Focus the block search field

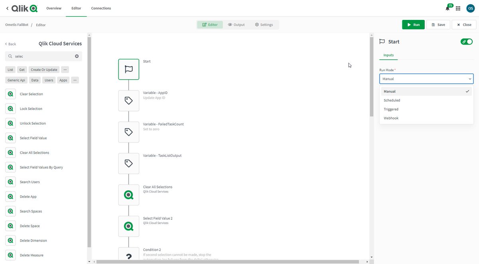[x=43, y=56]
